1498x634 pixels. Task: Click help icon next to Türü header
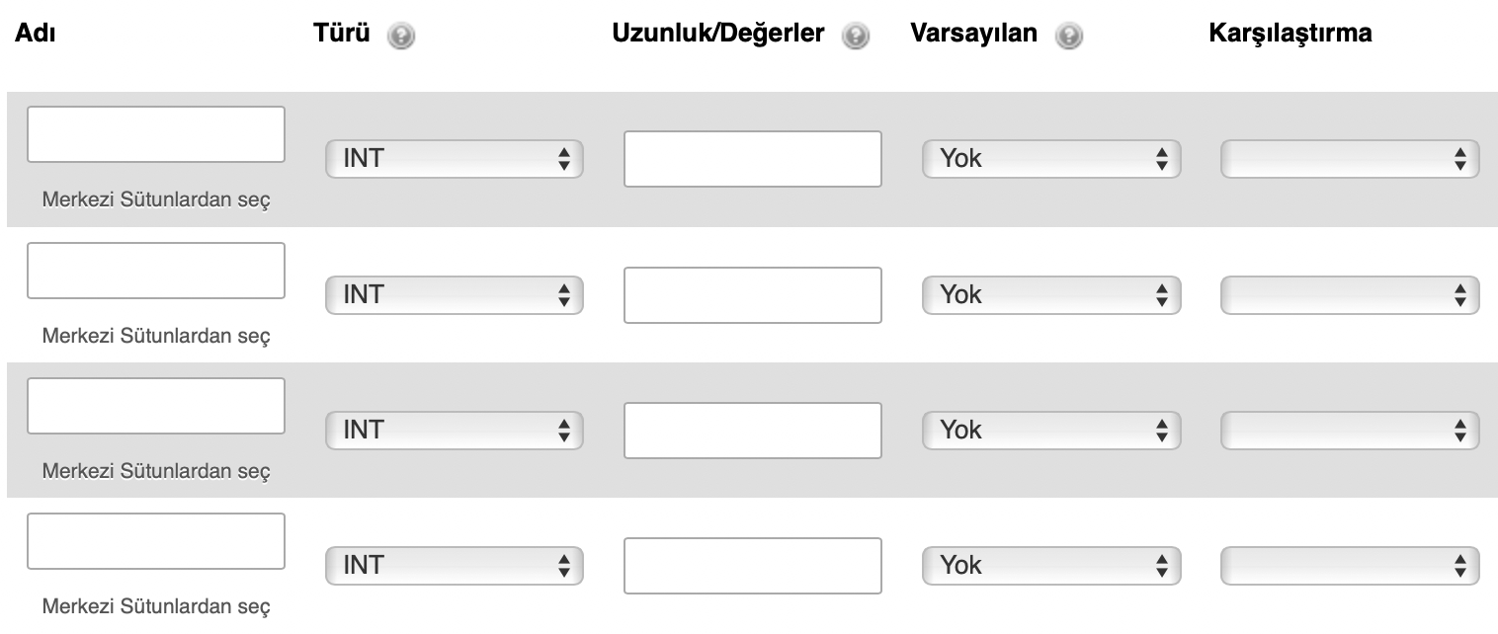click(401, 37)
